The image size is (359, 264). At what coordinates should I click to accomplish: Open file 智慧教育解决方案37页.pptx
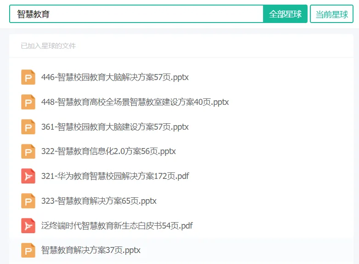[x=90, y=250]
